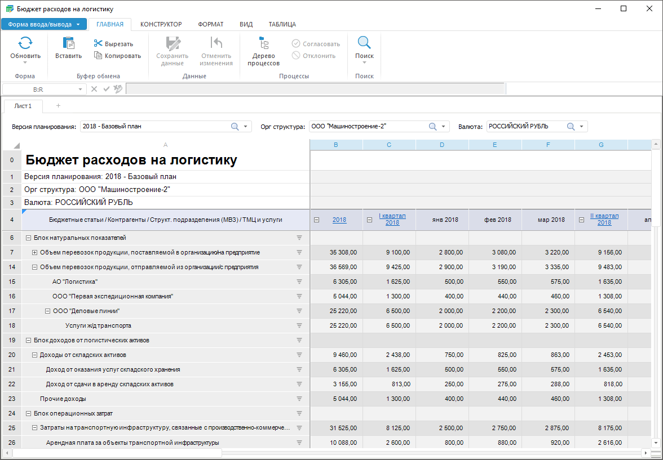The height and width of the screenshot is (460, 663).
Task: Collapse the I квартал 2018 column group
Action: 370,220
